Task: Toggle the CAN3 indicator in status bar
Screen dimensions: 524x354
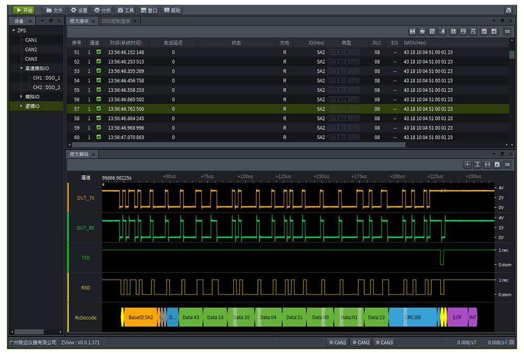Action: click(384, 342)
